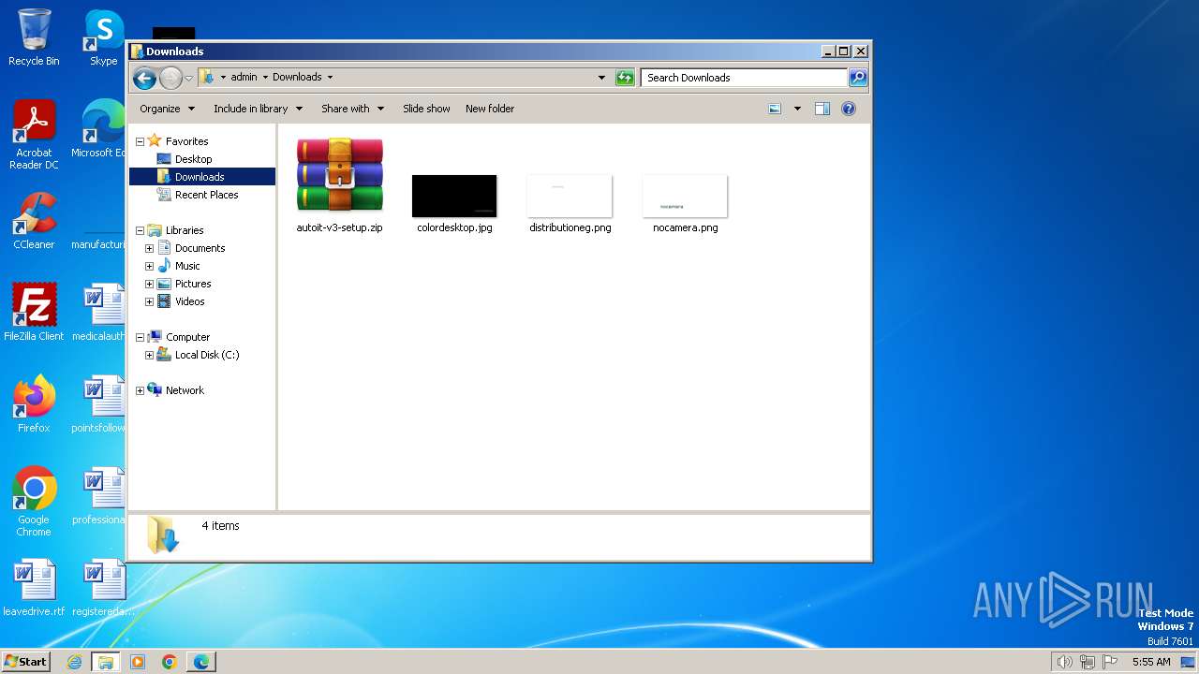The height and width of the screenshot is (674, 1199).
Task: Select Videos library item
Action: coord(189,301)
